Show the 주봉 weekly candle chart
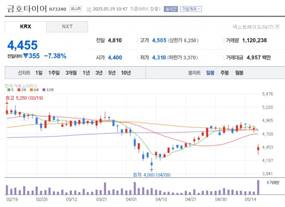The height and width of the screenshot is (207, 285). [225, 73]
